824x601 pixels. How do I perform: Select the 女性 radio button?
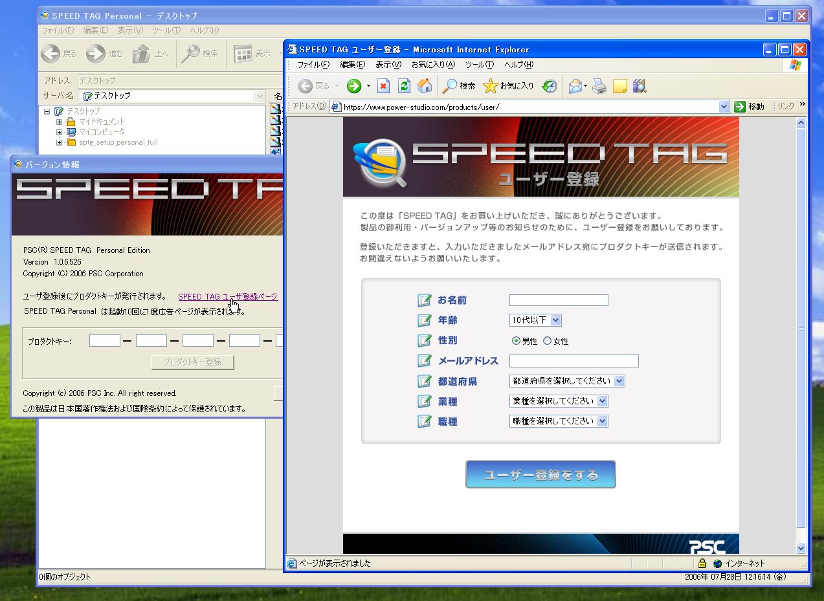point(547,341)
